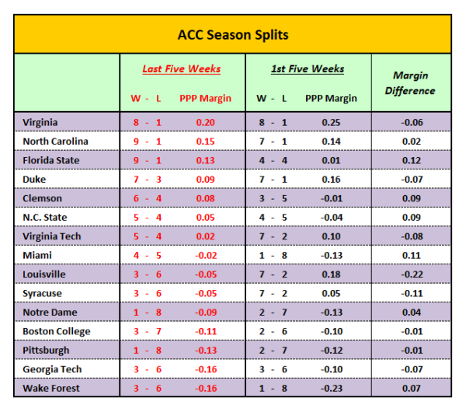
Task: Select the Last Five Weeks header
Action: tap(181, 68)
